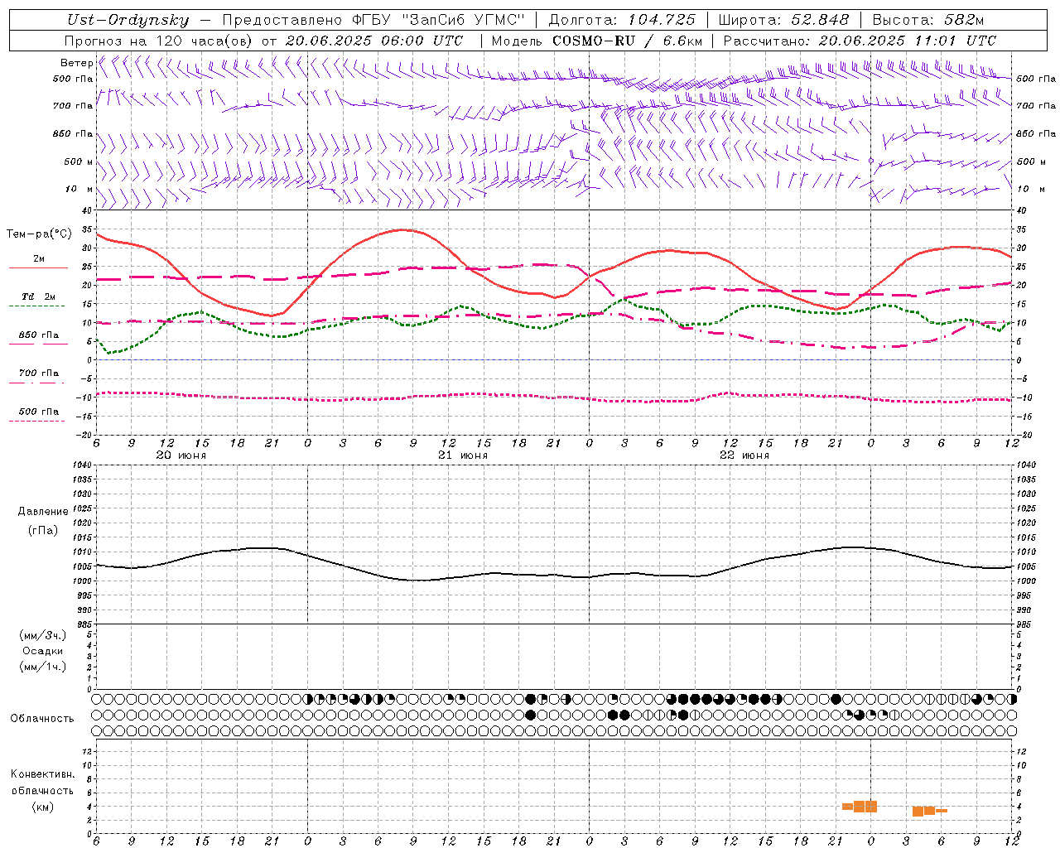Click the '20 июня' date label

click(x=181, y=455)
